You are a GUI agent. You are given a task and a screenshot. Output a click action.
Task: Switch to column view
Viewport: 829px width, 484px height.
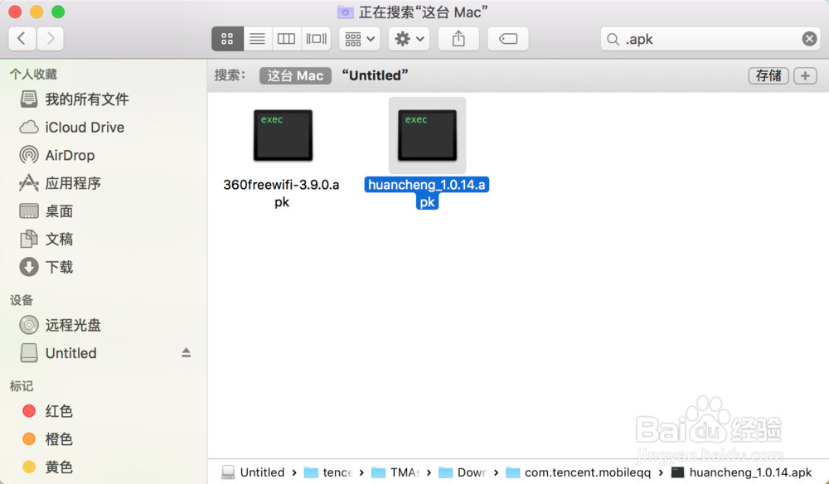click(x=287, y=39)
